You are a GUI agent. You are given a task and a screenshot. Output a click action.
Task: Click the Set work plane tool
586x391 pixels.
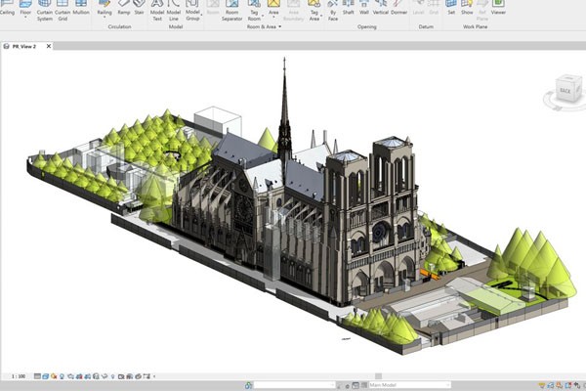(451, 8)
